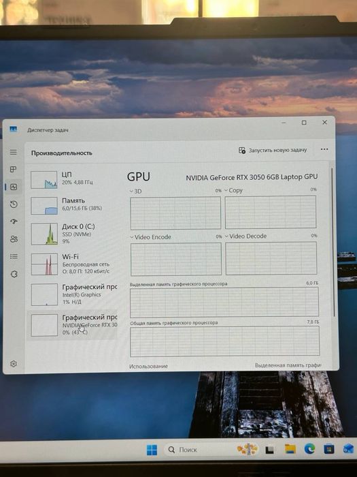This screenshot has height=477, width=357.
Task: Select the Intel(R) Graphics GPU item
Action: [x=72, y=294]
